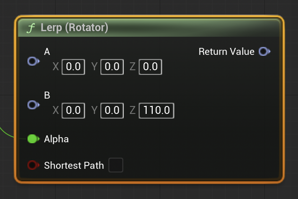Click the Return Value label text
Viewport: 298px width, 199px height.
point(227,52)
